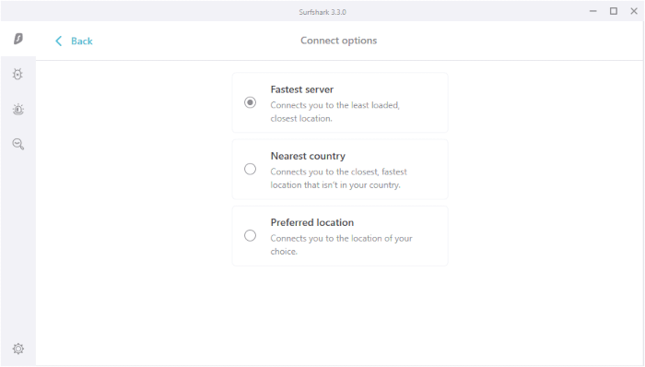645x367 pixels.
Task: Close the Surfshark window
Action: [634, 11]
